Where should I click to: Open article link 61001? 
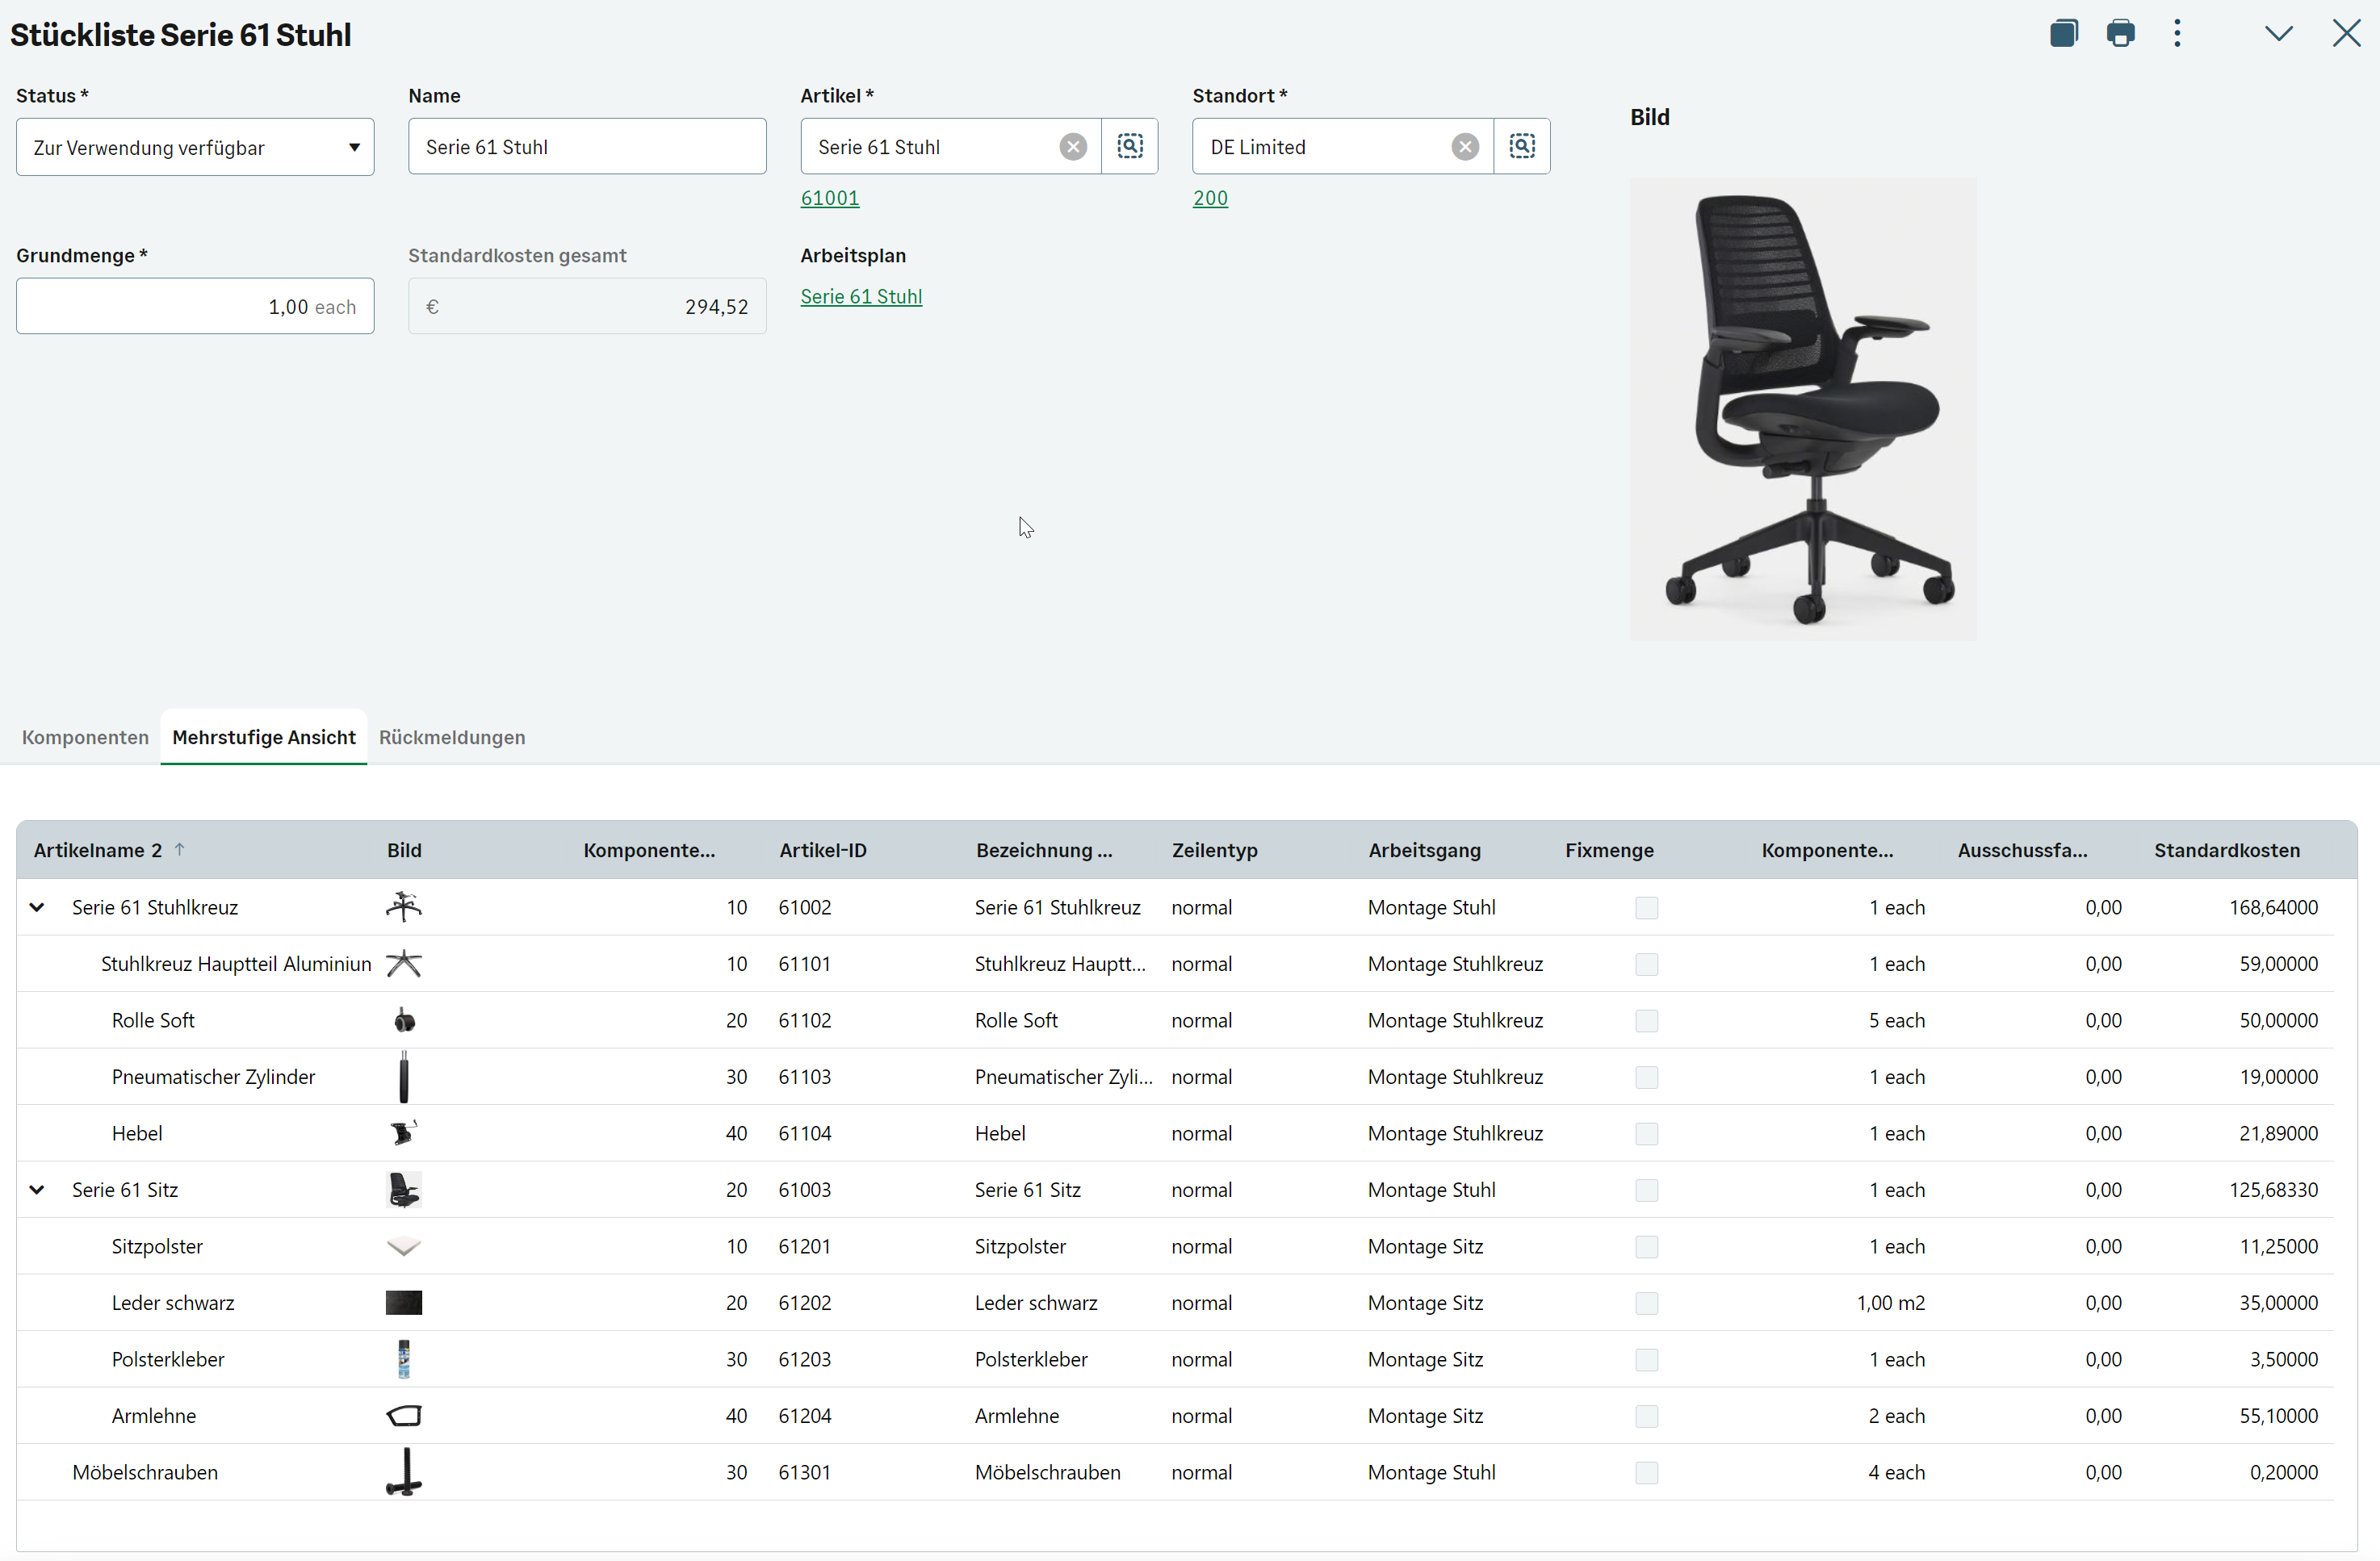coord(829,198)
